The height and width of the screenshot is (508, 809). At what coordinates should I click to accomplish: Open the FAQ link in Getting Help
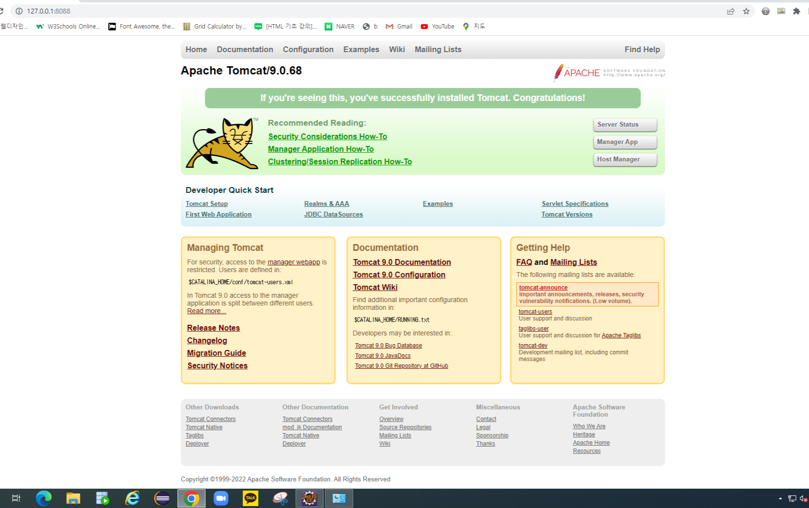[524, 262]
